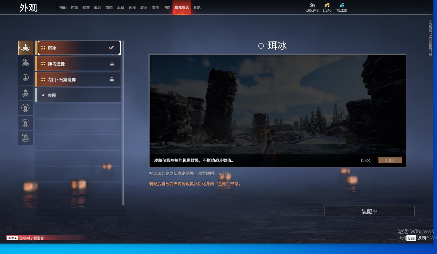Select the 神乌造像 skin row
This screenshot has height=254, width=437.
(78, 64)
